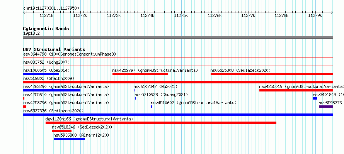Screen dimensions: 344x154
Task: Open the nsv6527376 (Sedlazeck2020) label
Action: tap(53, 111)
